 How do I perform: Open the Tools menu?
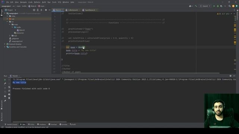point(54,2)
